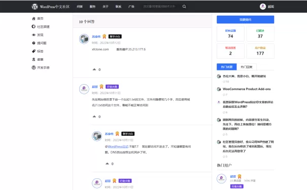Click the '10 个问答' heading text

[87, 22]
